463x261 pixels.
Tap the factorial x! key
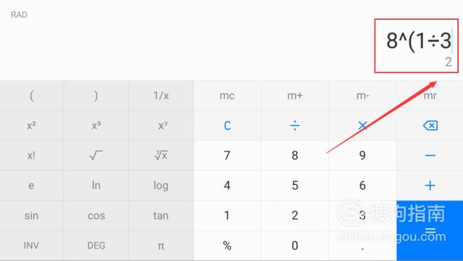point(31,156)
